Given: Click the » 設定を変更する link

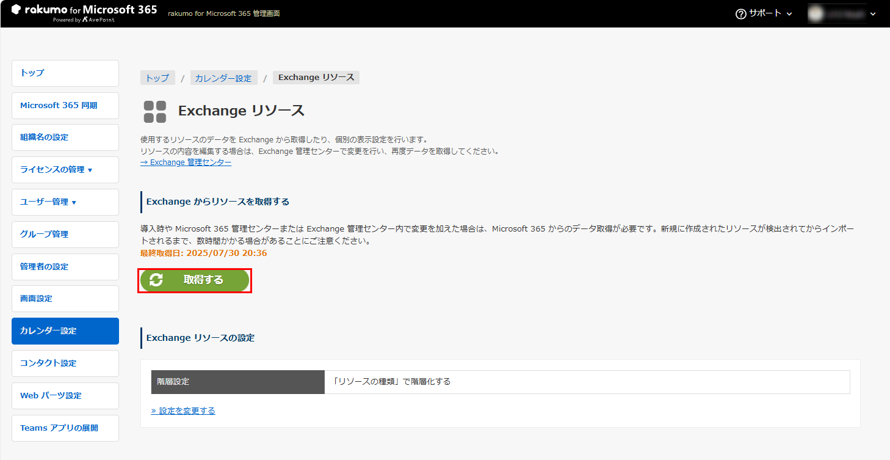Looking at the screenshot, I should click(183, 411).
